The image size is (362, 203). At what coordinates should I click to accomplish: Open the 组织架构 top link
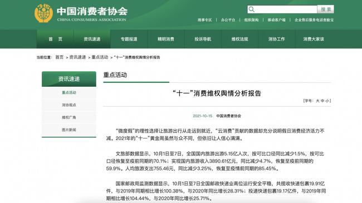(x=251, y=20)
